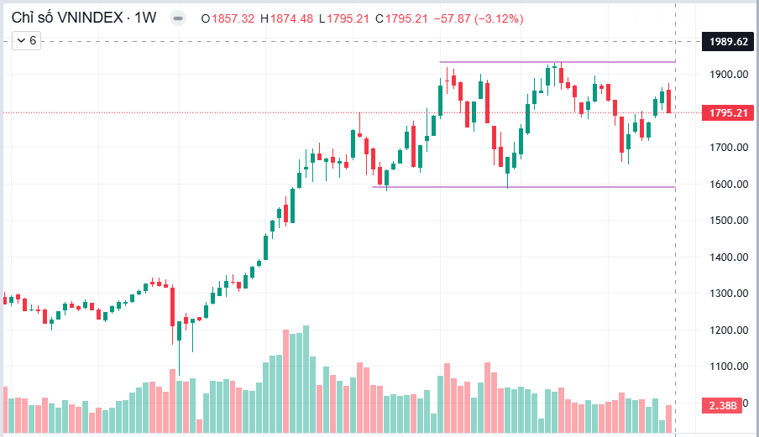Viewport: 759px width, 437px height.
Task: Click the red 2.38B volume label
Action: click(x=722, y=405)
